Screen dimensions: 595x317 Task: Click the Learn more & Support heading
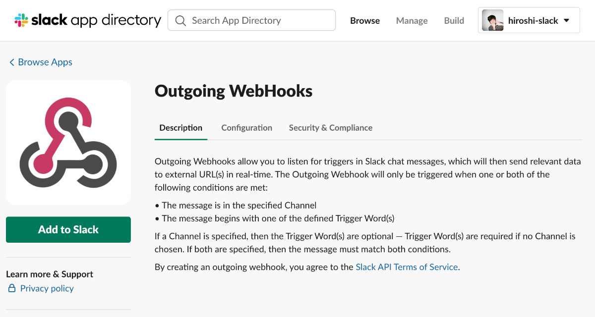(x=50, y=274)
